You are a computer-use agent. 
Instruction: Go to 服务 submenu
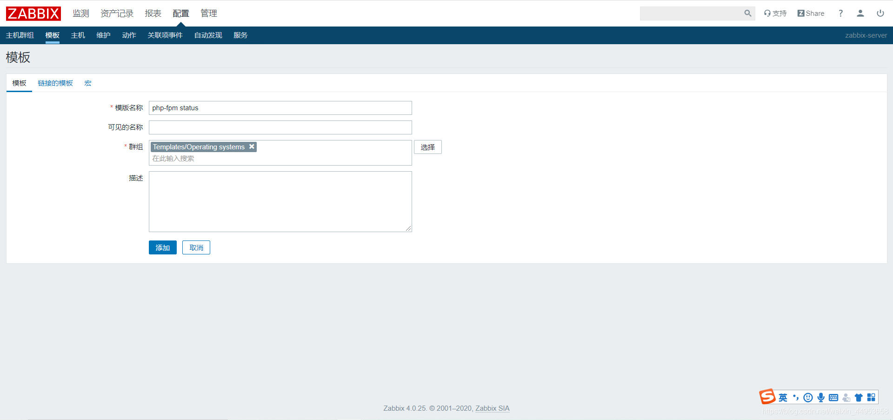tap(240, 35)
